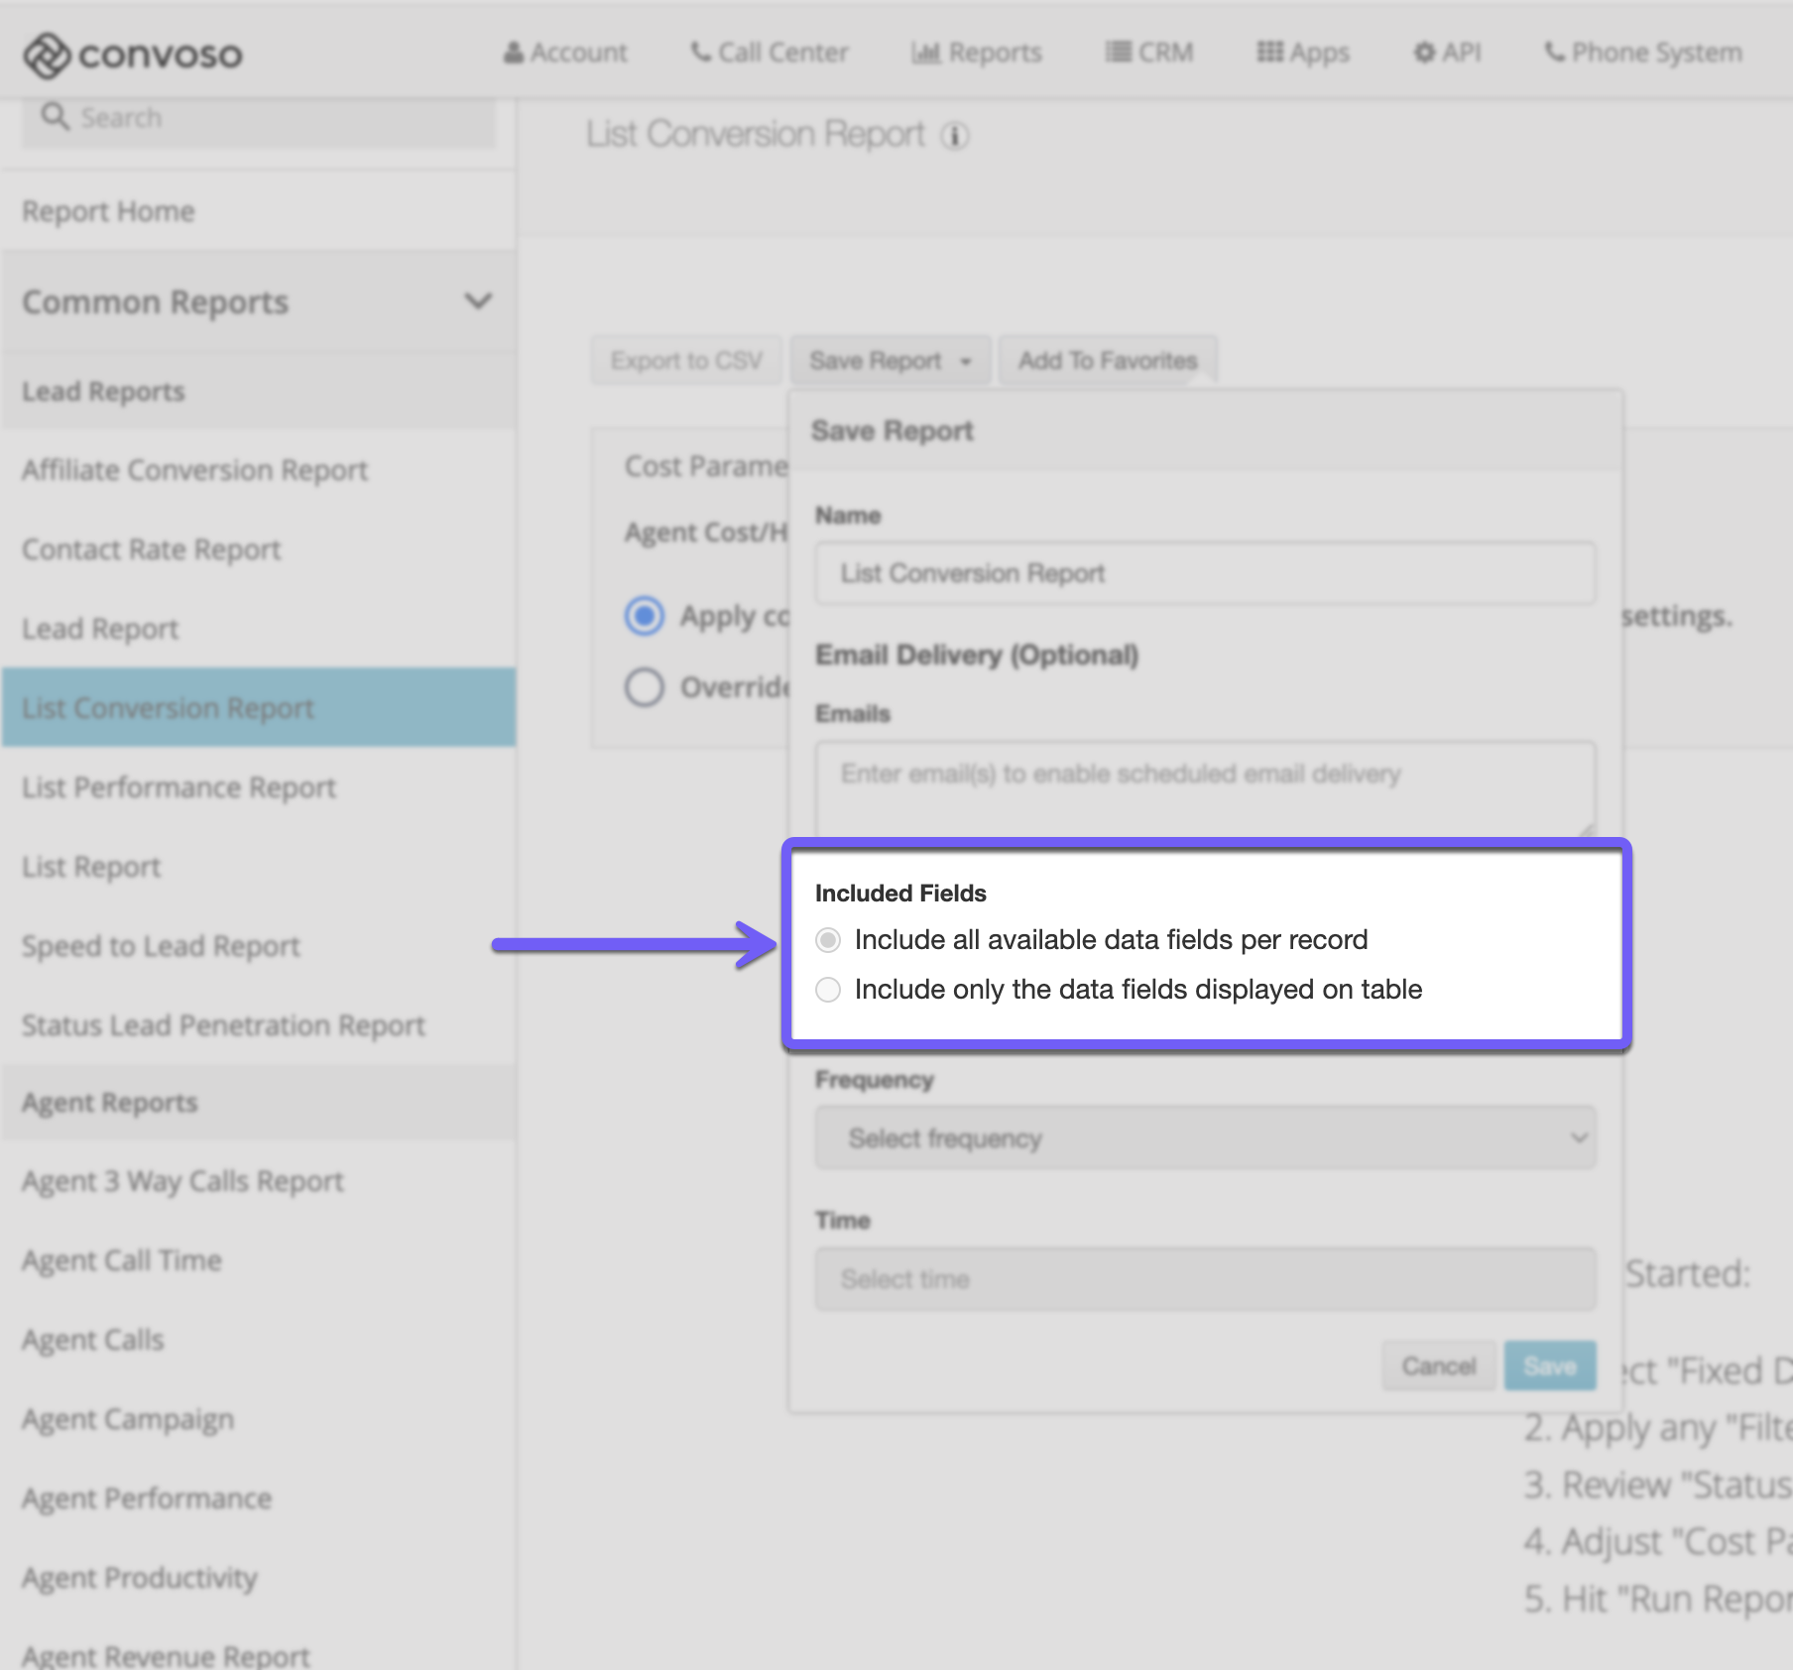Image resolution: width=1793 pixels, height=1670 pixels.
Task: Open the Apps grid menu
Action: (1303, 53)
